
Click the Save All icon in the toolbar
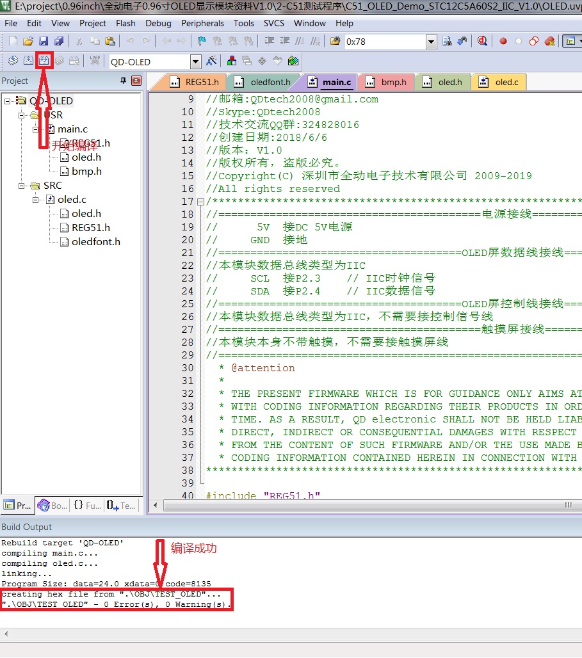pos(59,42)
